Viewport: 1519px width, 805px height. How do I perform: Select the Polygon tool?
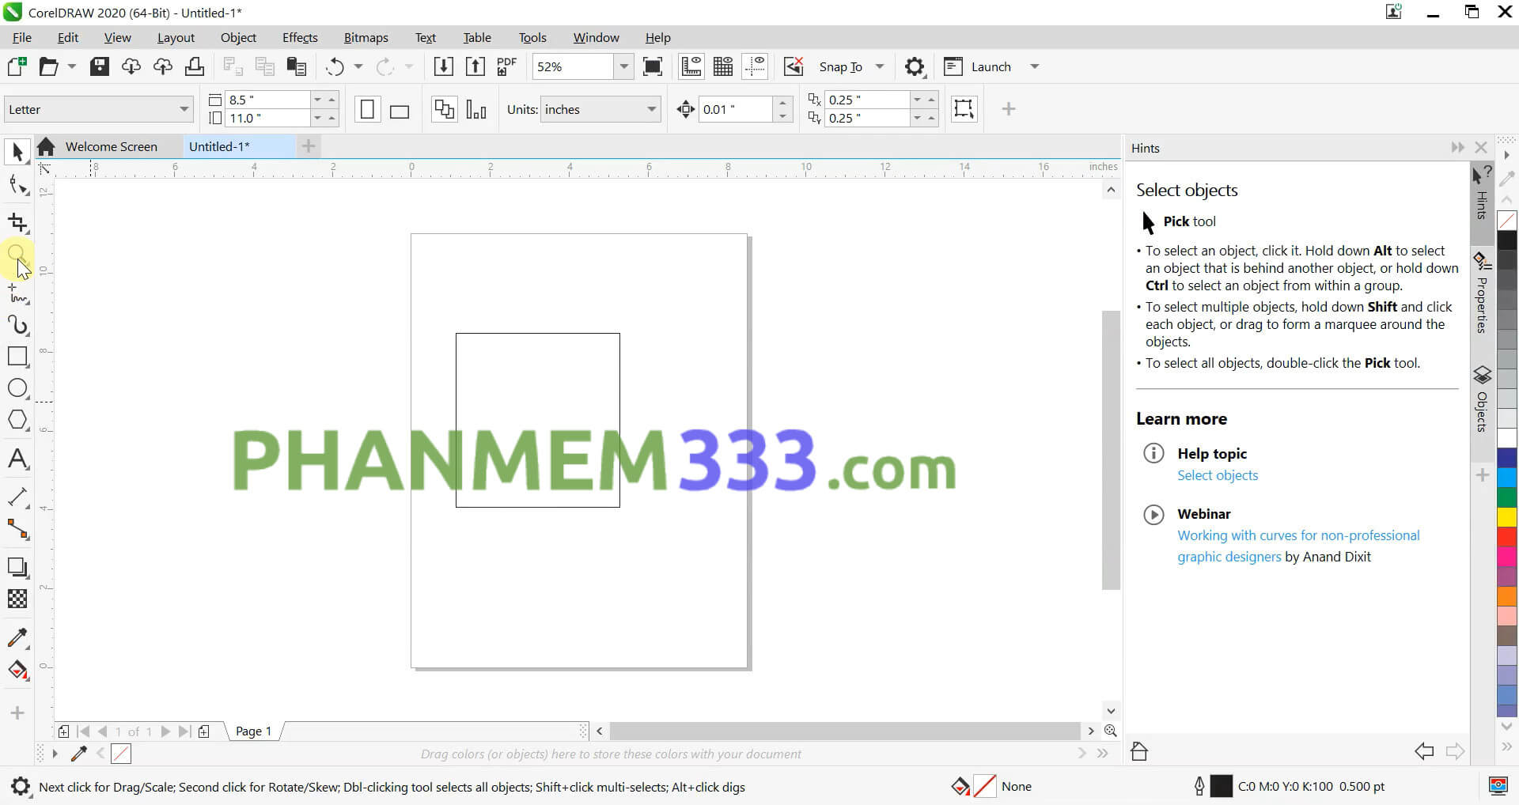[x=17, y=420]
